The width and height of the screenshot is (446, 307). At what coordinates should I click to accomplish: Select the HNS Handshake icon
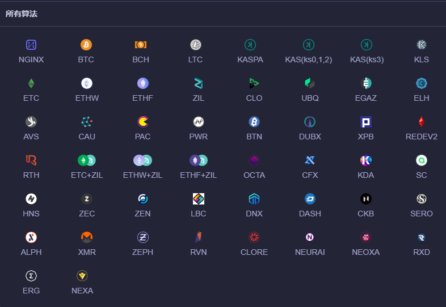tap(31, 199)
